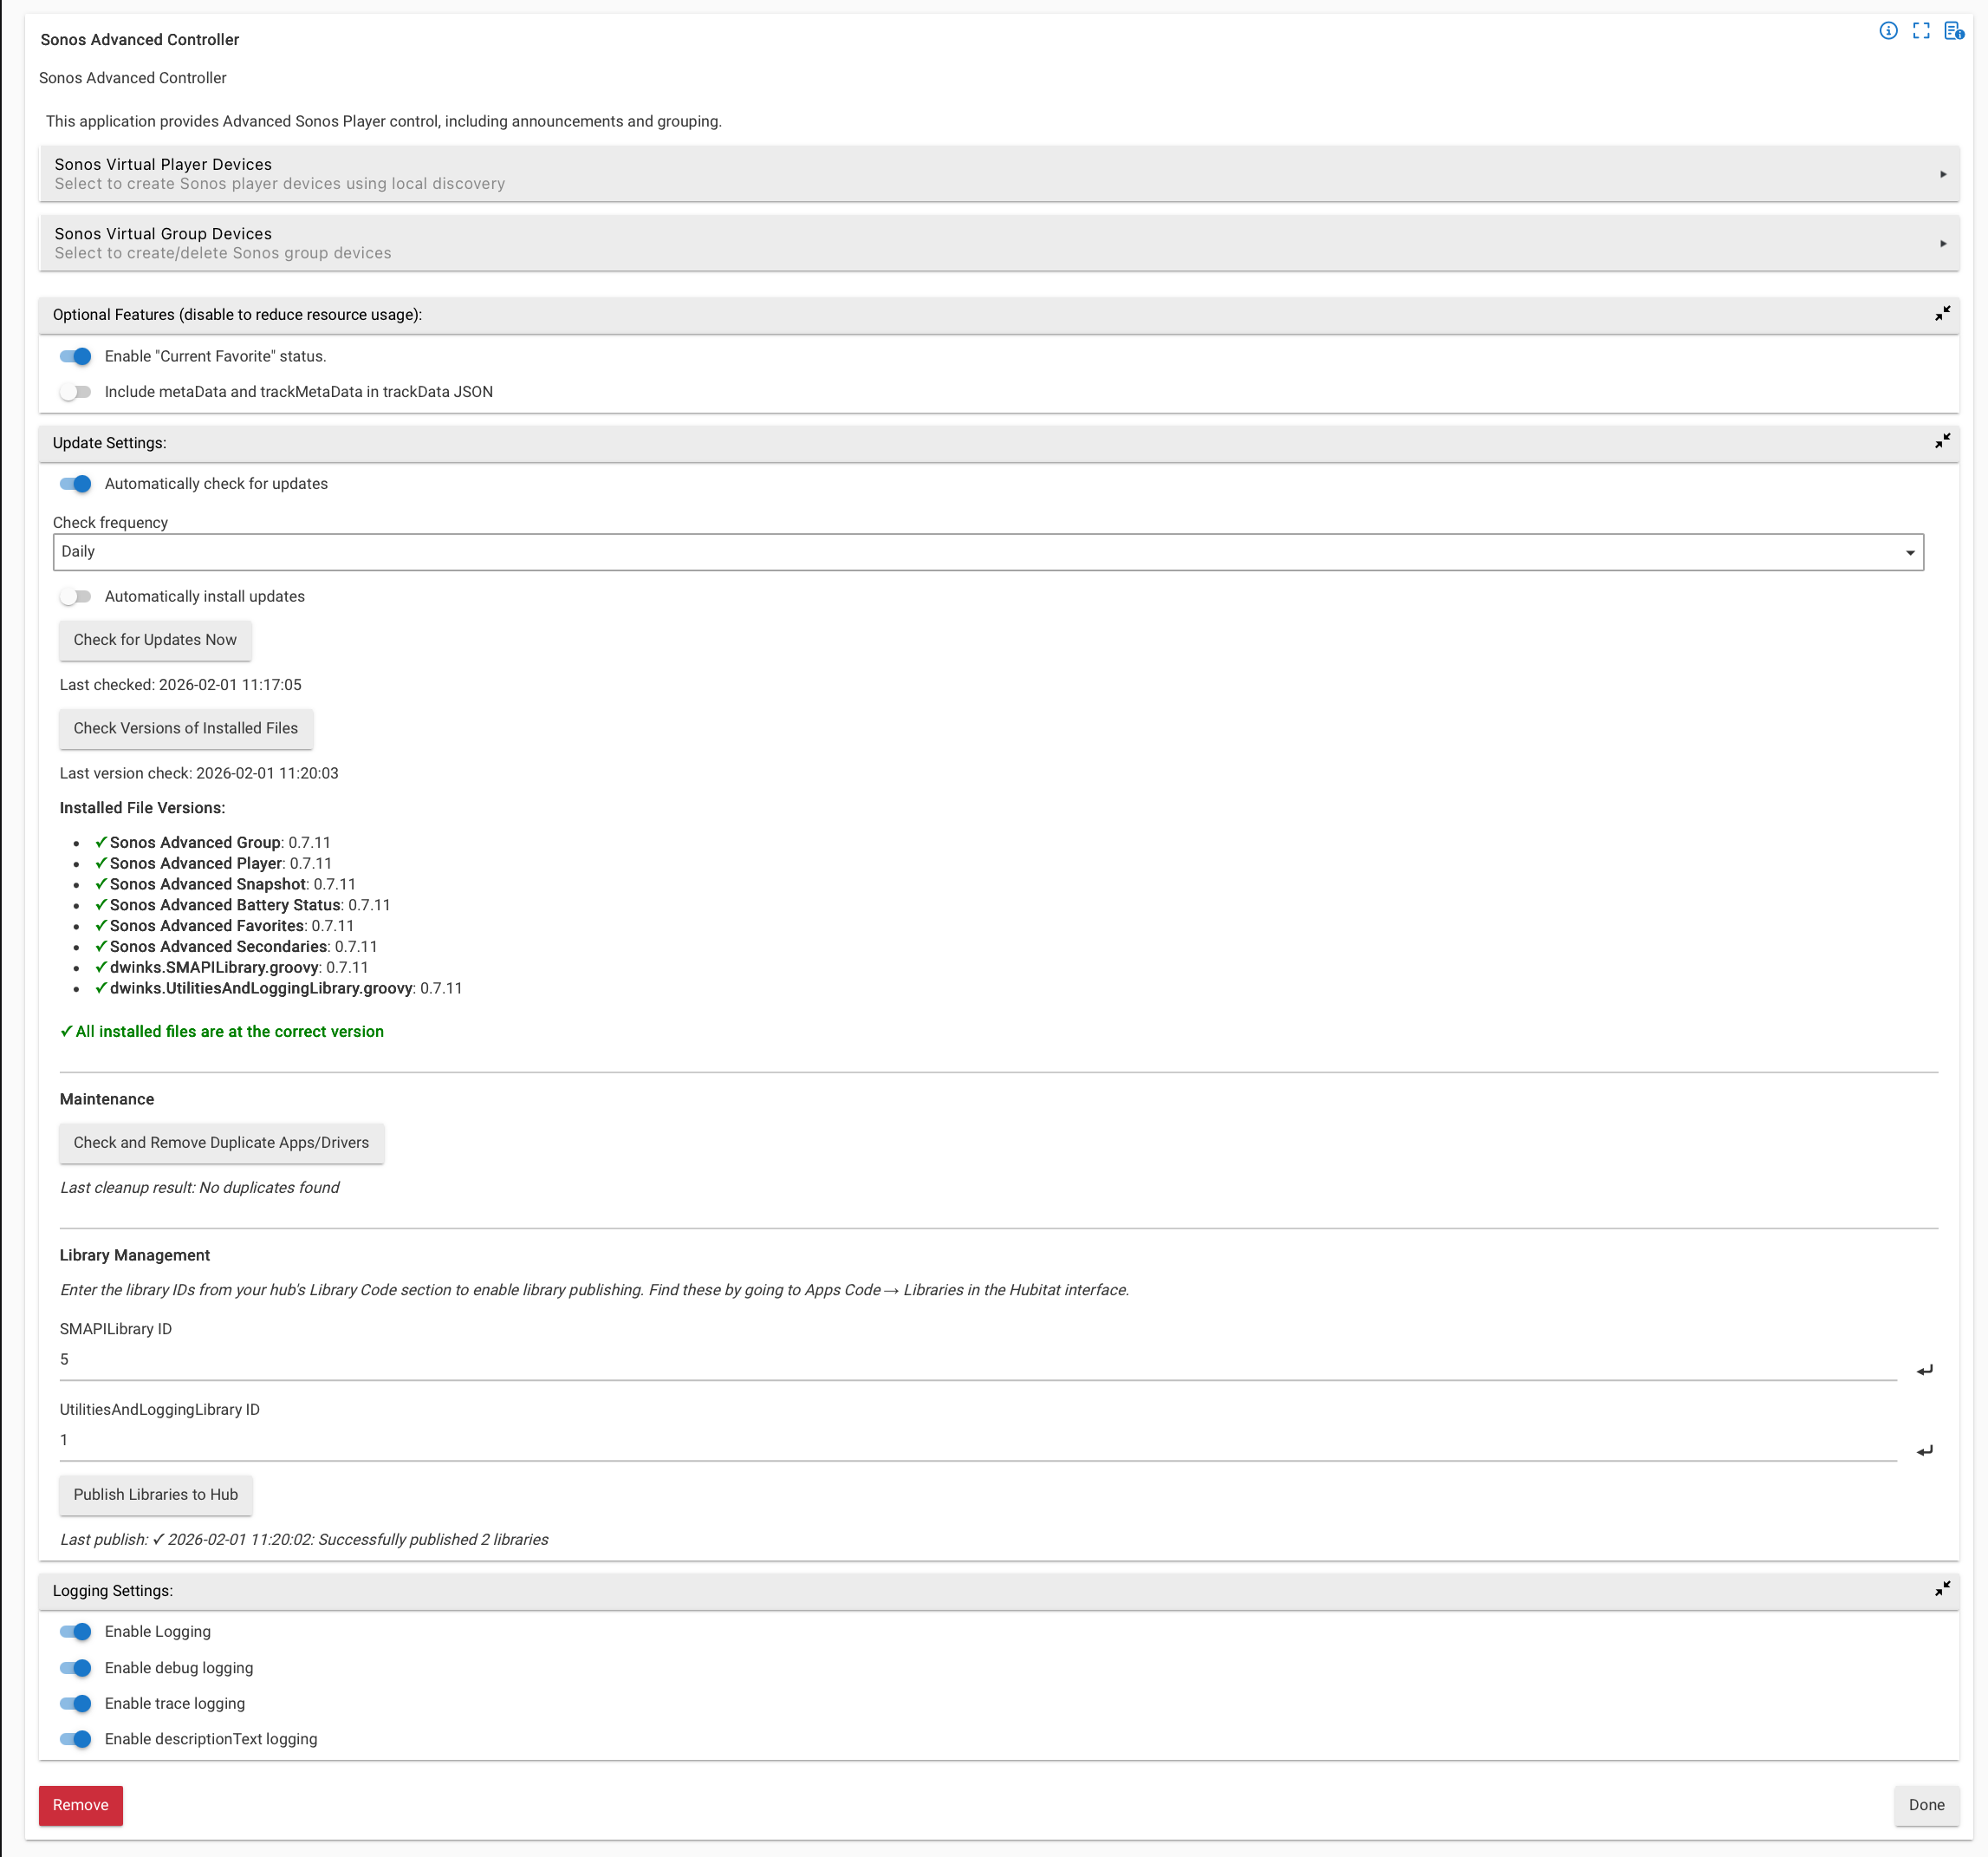Enable the automatically install updates toggle
This screenshot has height=1857, width=1988.
coord(76,596)
